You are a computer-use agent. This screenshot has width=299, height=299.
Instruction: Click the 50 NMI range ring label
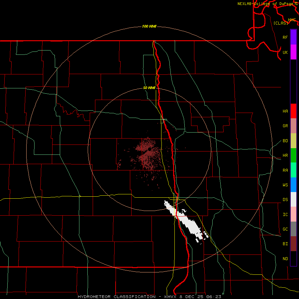149,88
